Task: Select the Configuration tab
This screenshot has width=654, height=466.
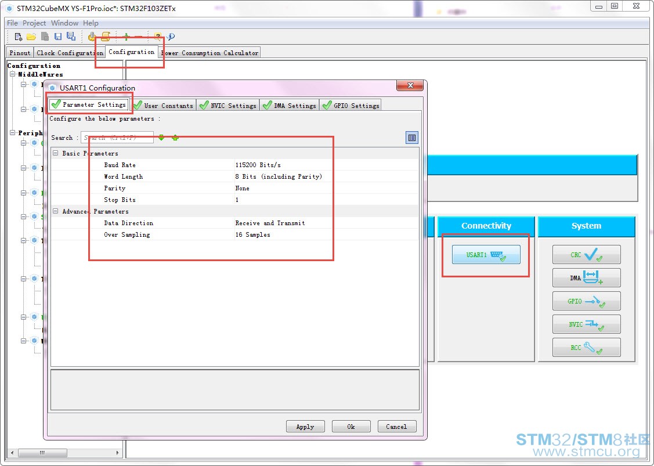Action: [x=131, y=52]
